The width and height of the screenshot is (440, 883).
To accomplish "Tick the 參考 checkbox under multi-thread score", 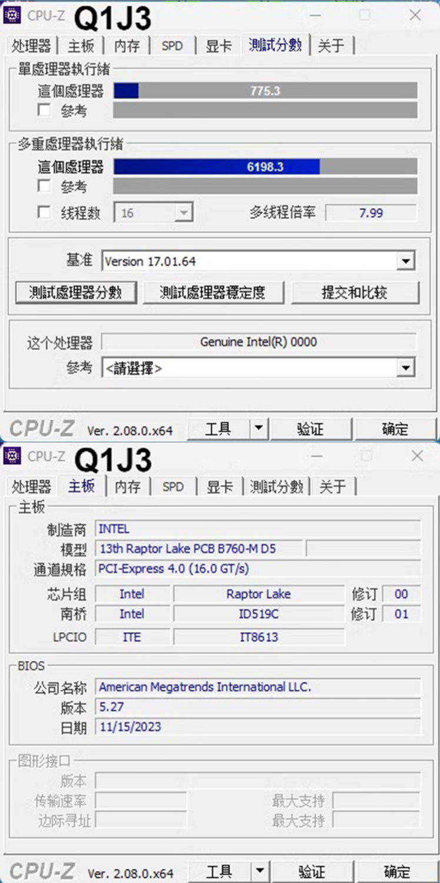I will pos(44,186).
